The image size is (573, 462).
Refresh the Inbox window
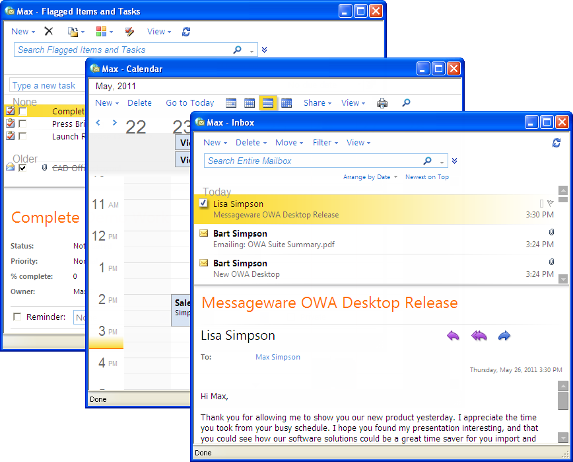point(556,143)
